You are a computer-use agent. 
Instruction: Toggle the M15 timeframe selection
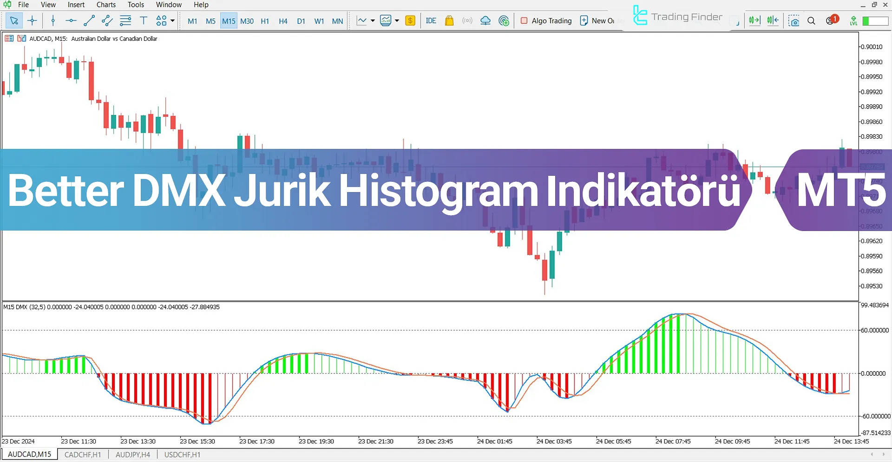pos(229,20)
